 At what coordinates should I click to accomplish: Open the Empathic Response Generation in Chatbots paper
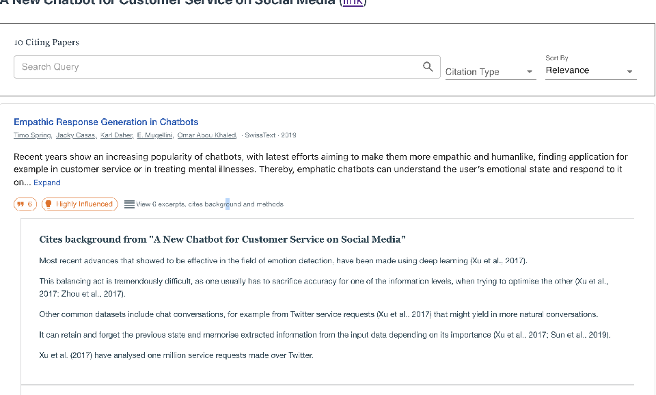(106, 122)
